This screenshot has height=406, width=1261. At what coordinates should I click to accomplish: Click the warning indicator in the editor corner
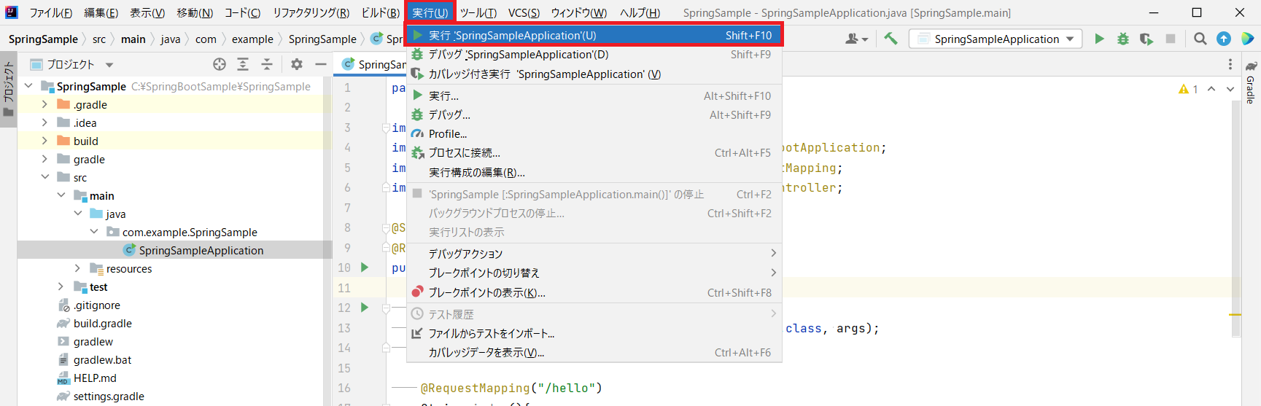1188,89
